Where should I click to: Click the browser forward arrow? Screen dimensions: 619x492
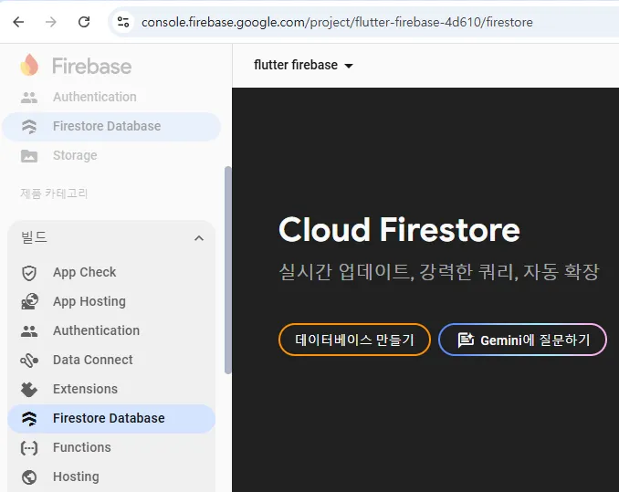51,22
